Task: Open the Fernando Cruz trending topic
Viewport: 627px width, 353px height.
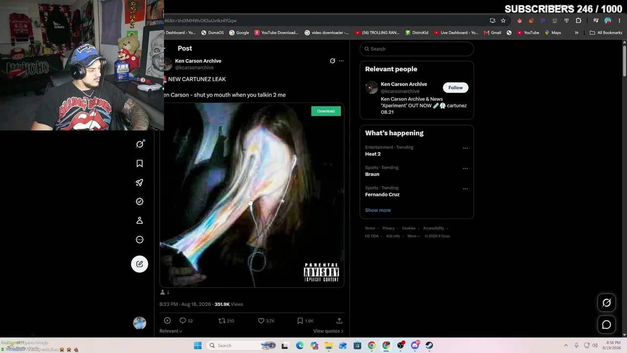Action: 382,195
